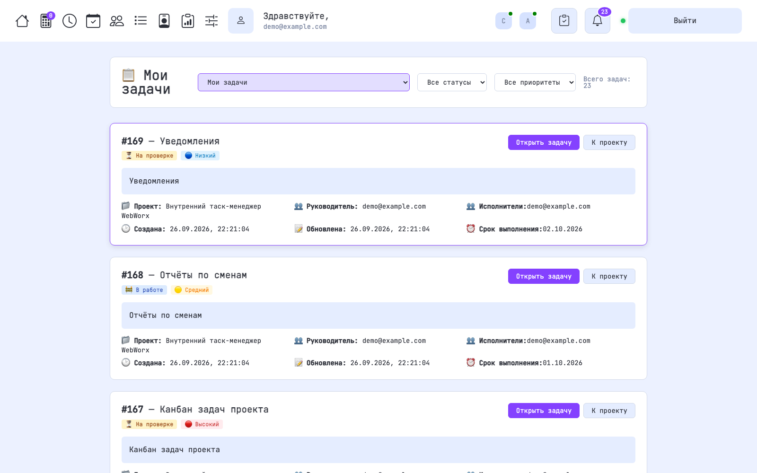This screenshot has width=757, height=473.
Task: Open the clipboard tasks button in header
Action: 564,21
